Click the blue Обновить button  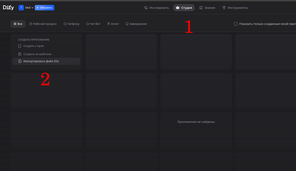pyautogui.click(x=44, y=7)
